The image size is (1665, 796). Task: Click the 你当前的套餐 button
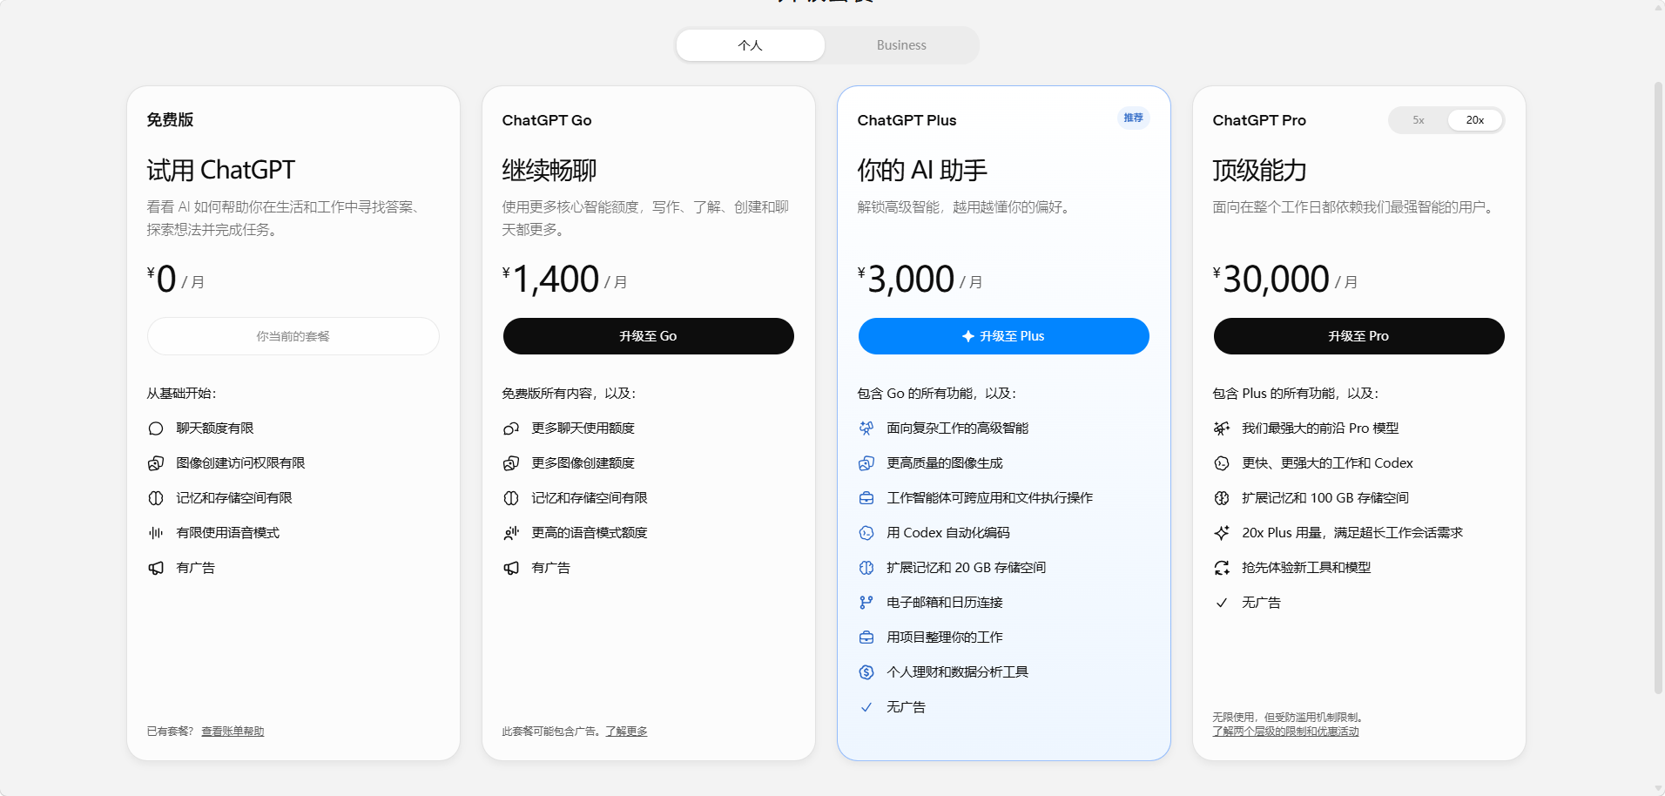pos(293,336)
